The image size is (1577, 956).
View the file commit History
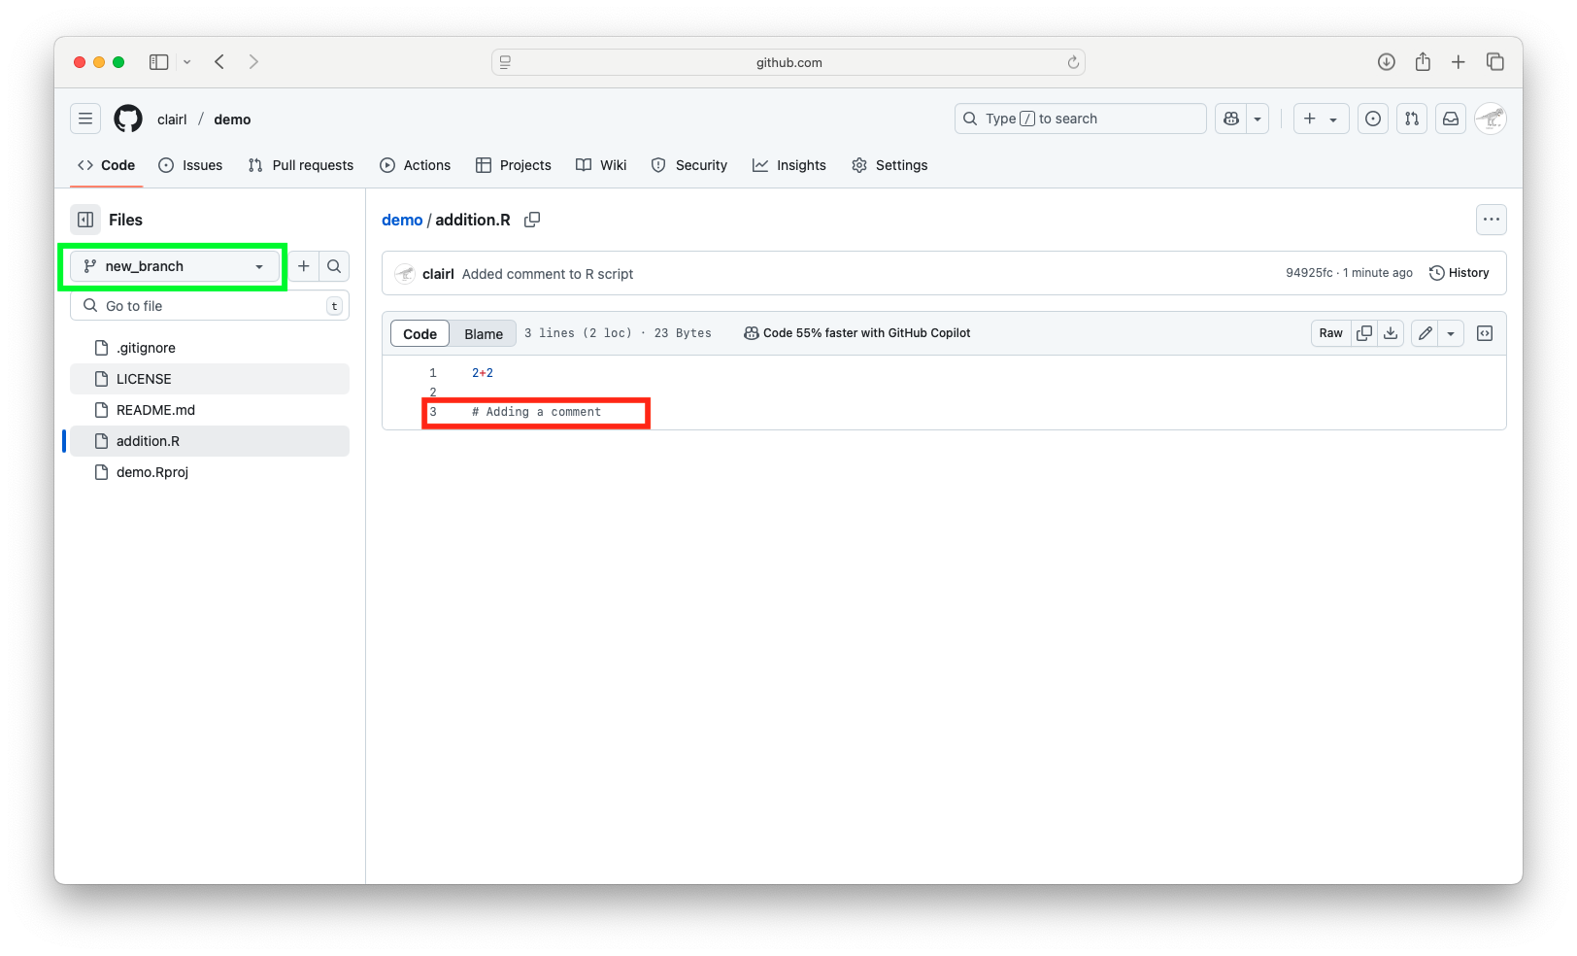tap(1459, 273)
